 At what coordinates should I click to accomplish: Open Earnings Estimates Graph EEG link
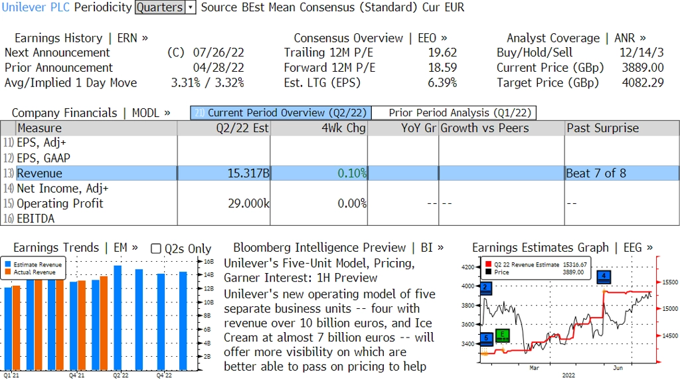(x=562, y=248)
